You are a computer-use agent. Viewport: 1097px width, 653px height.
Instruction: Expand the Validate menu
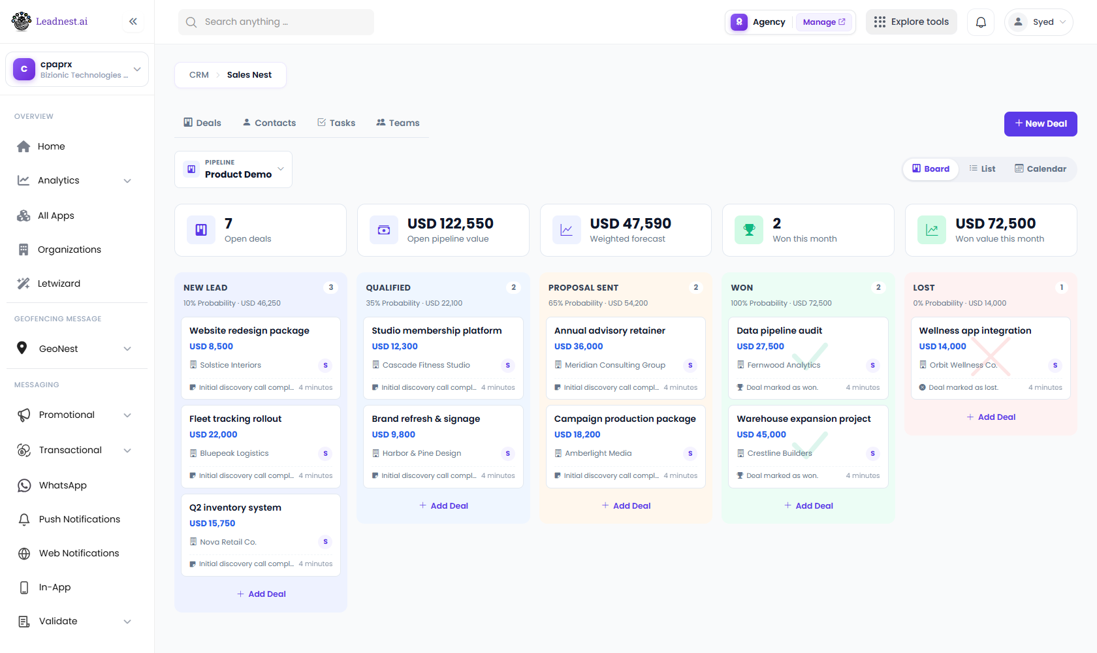coord(127,622)
